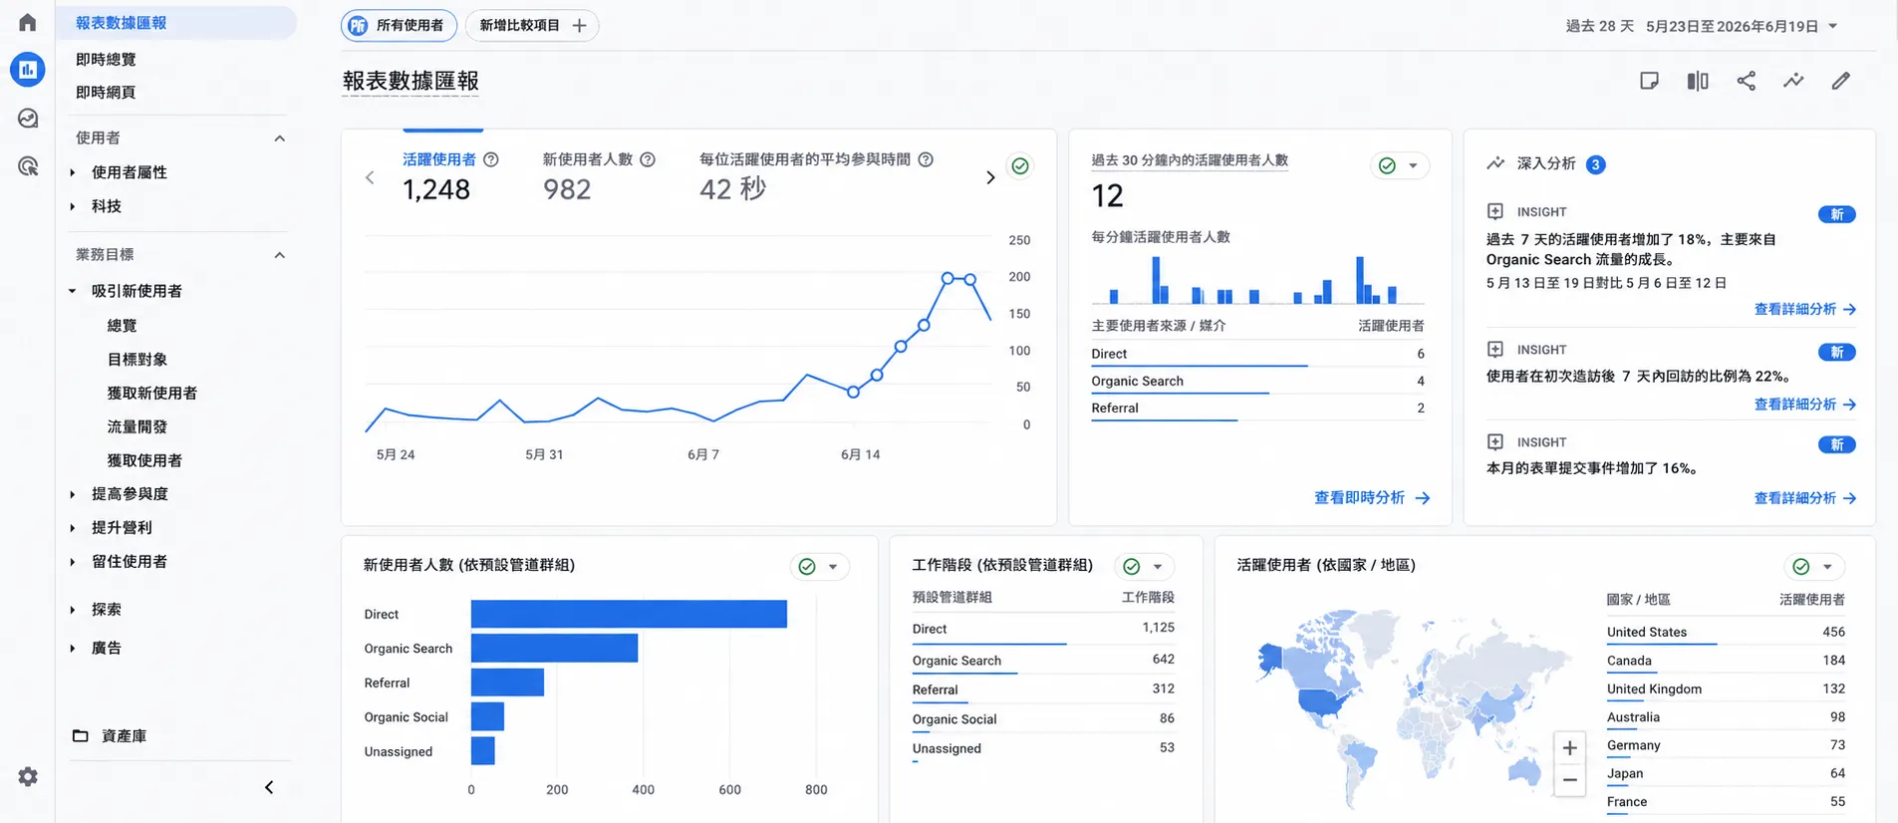Toggle the checkmark in the realtime card
This screenshot has width=1898, height=823.
tap(1387, 165)
